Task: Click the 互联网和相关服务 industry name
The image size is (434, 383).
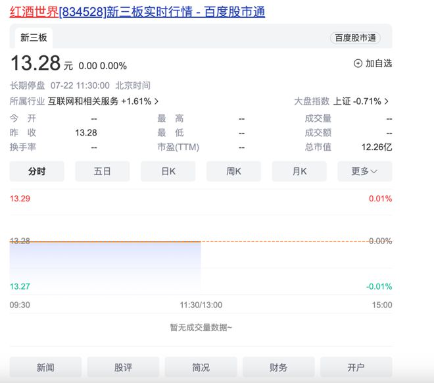Action: 83,101
